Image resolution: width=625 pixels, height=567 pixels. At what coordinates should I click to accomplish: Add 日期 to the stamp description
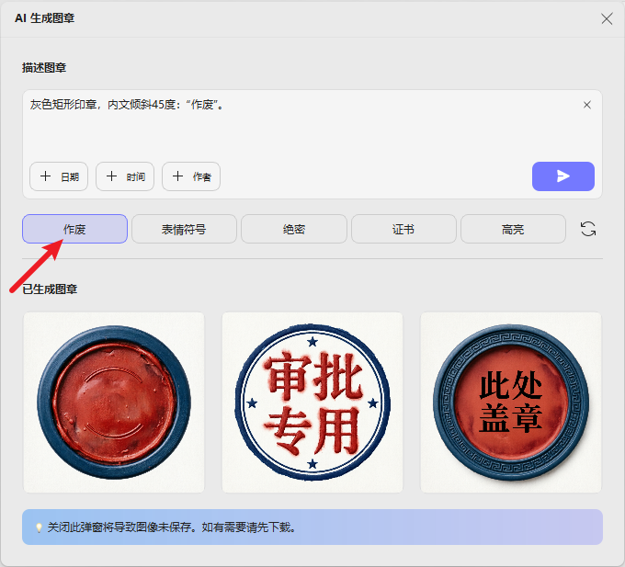[59, 176]
